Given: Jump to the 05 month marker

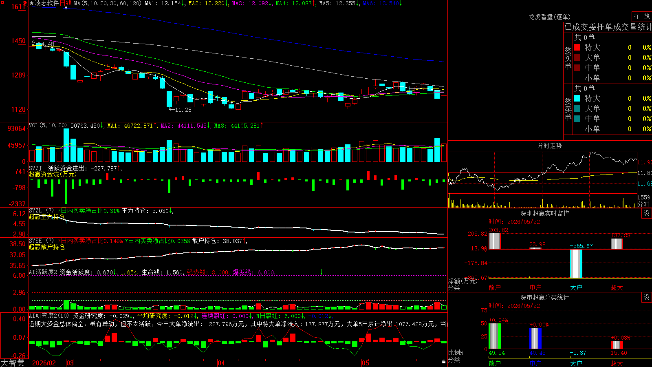Looking at the screenshot, I should point(366,363).
